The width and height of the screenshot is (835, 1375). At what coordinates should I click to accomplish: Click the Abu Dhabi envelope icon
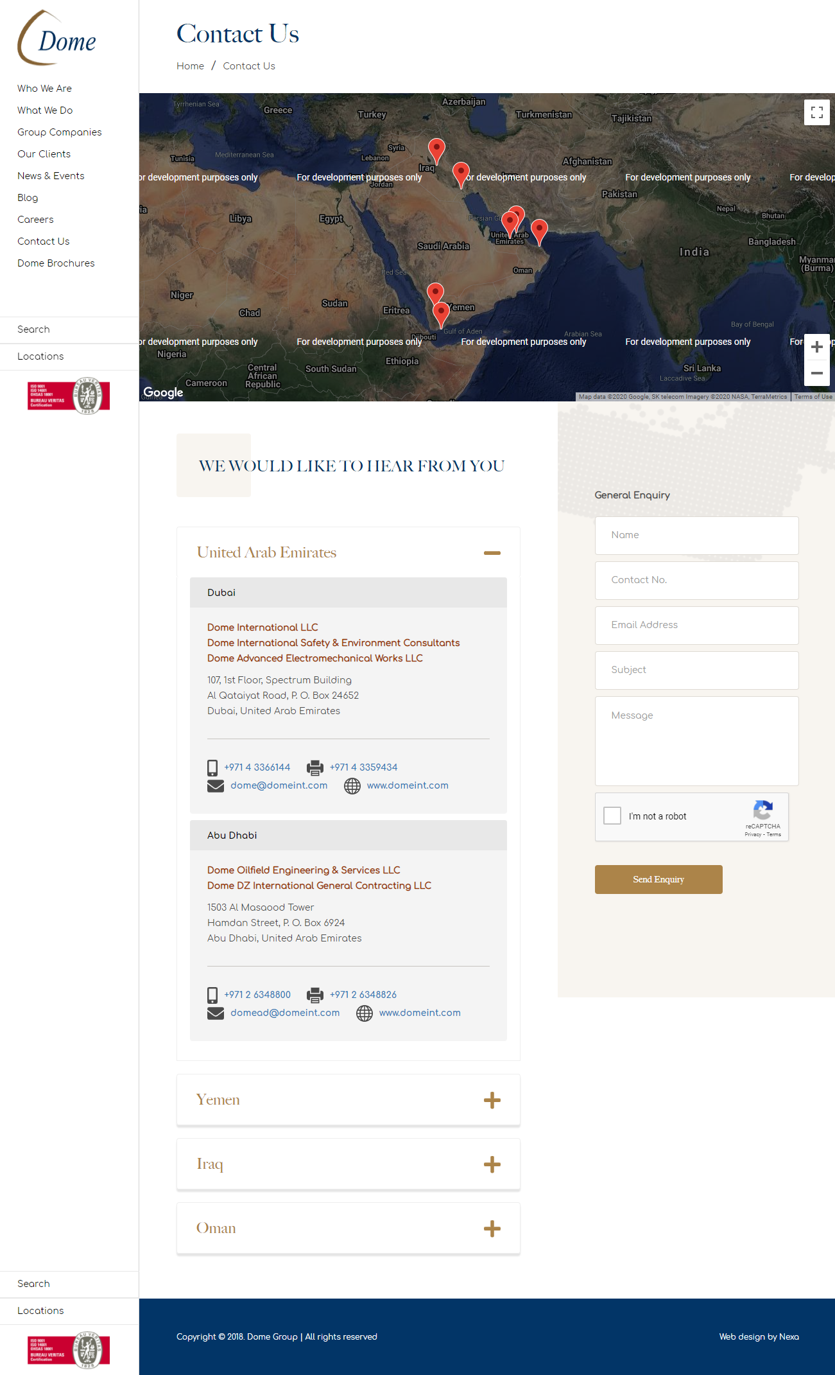point(216,1013)
